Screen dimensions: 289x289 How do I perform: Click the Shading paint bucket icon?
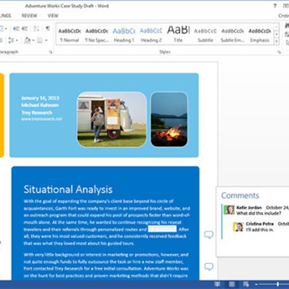(27, 40)
